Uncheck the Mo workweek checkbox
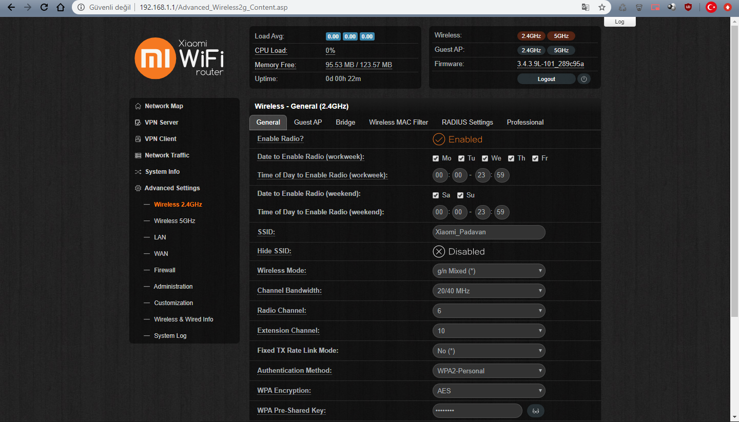This screenshot has width=739, height=422. pyautogui.click(x=436, y=158)
